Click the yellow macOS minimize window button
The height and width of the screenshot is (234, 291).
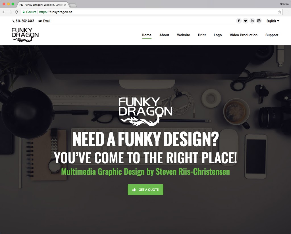[8, 4]
